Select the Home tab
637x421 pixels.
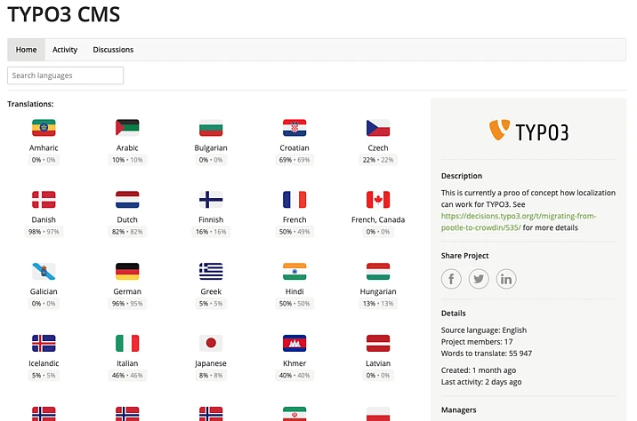click(26, 50)
